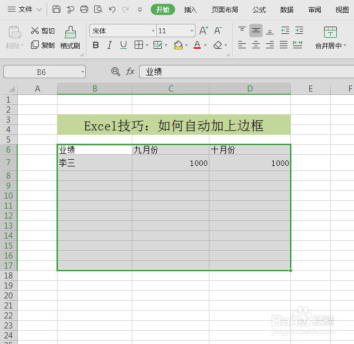The width and height of the screenshot is (354, 344).
Task: Select the Format Painter (格式刷) tool
Action: [x=70, y=38]
